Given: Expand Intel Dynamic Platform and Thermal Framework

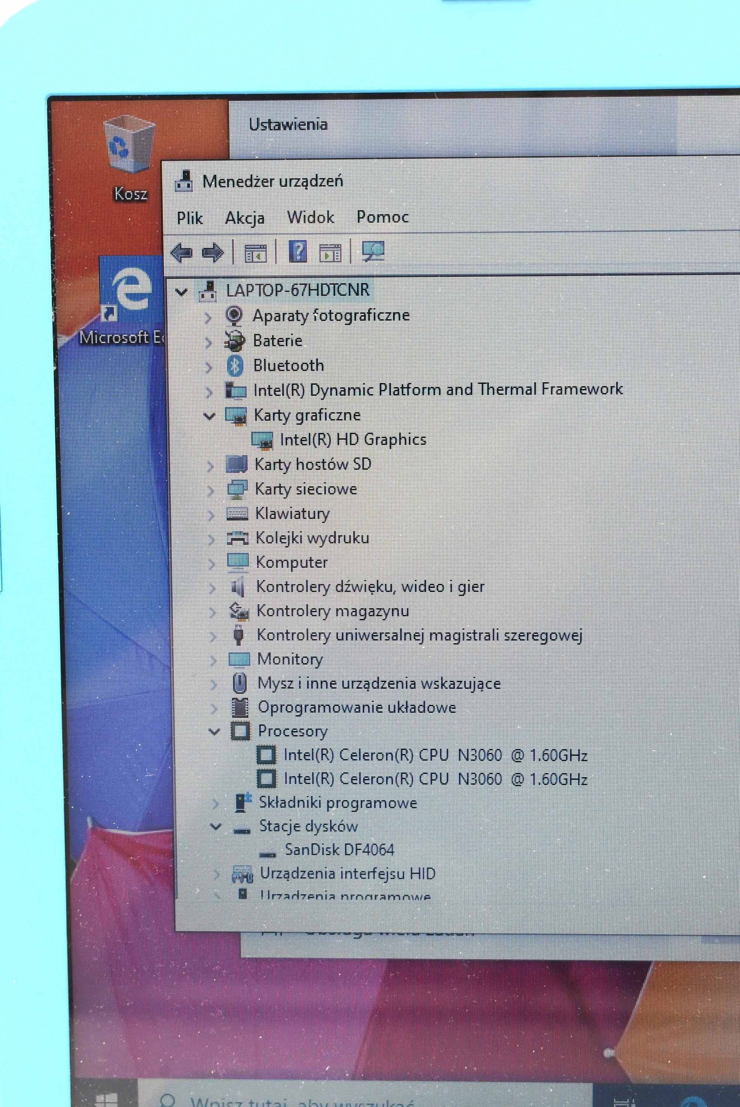Looking at the screenshot, I should pyautogui.click(x=209, y=392).
